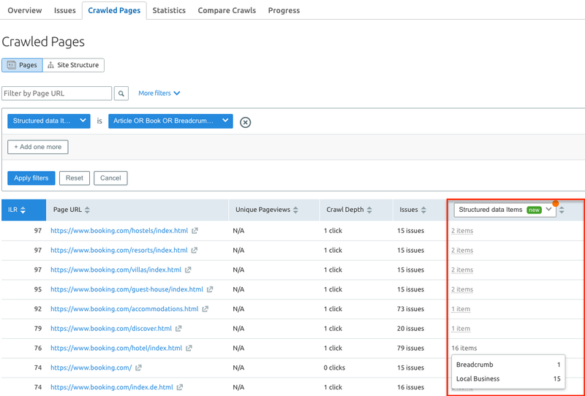Open hotel/index.html external link icon
585x396 pixels.
click(189, 348)
